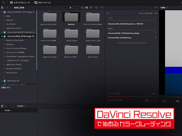Open the メディアストレージ tab

click(x=20, y=2)
